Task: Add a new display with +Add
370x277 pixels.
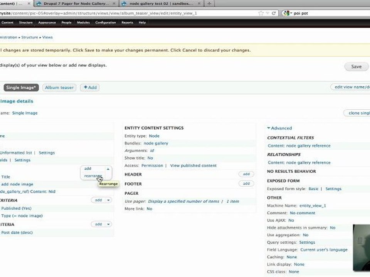Action: (x=90, y=88)
